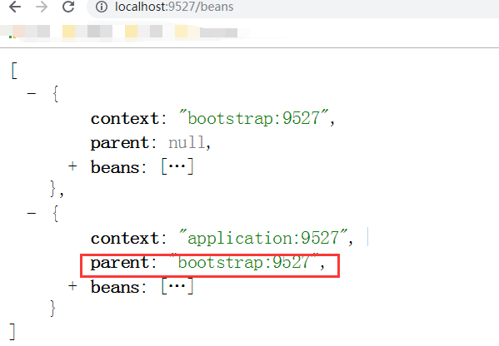The height and width of the screenshot is (346, 499).
Task: Click the parent key in the first object
Action: pos(120,143)
